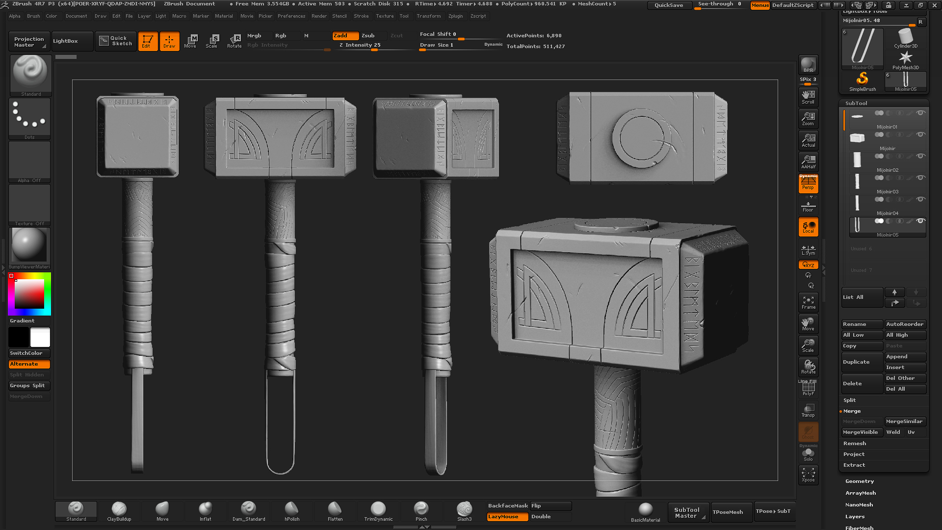The width and height of the screenshot is (942, 530).
Task: Click the Duplicate subtool button
Action: coord(862,362)
